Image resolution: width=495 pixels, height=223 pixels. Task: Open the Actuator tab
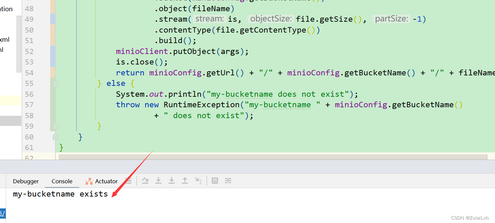pos(105,181)
